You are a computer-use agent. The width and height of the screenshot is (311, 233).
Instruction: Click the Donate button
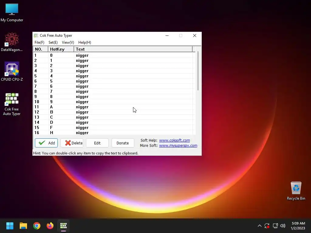123,143
